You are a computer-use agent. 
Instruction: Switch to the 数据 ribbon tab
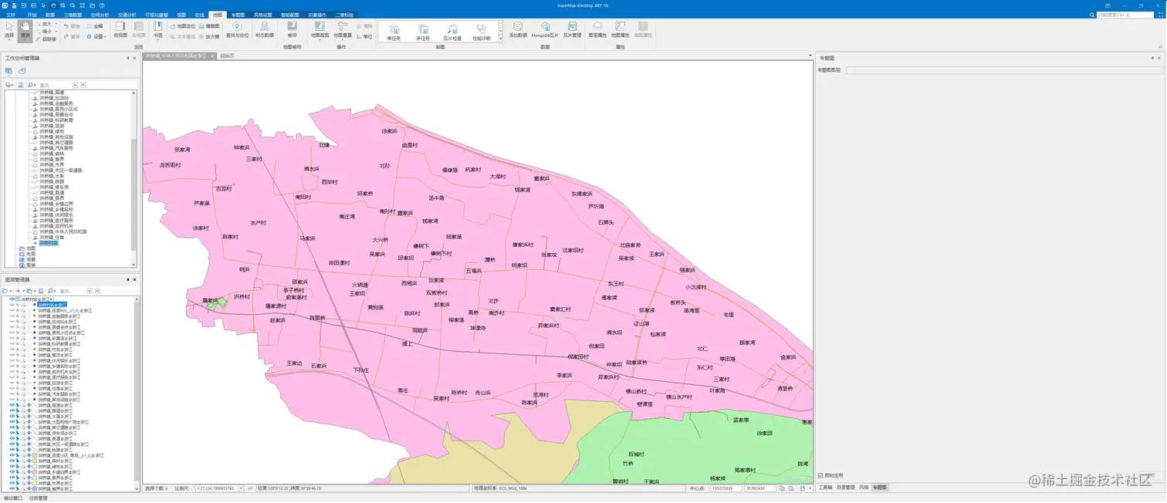coord(50,14)
